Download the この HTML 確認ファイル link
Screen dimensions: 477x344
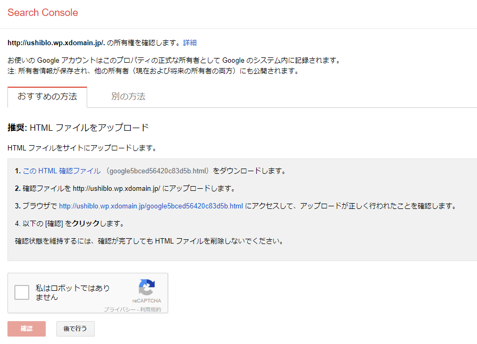click(62, 171)
